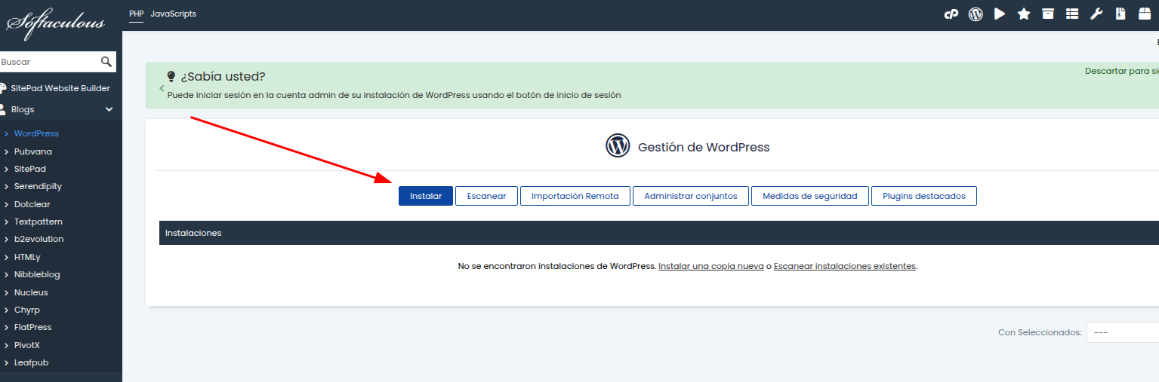The height and width of the screenshot is (382, 1159).
Task: Click the WordPress logo beside Gestión de WordPress
Action: 618,145
